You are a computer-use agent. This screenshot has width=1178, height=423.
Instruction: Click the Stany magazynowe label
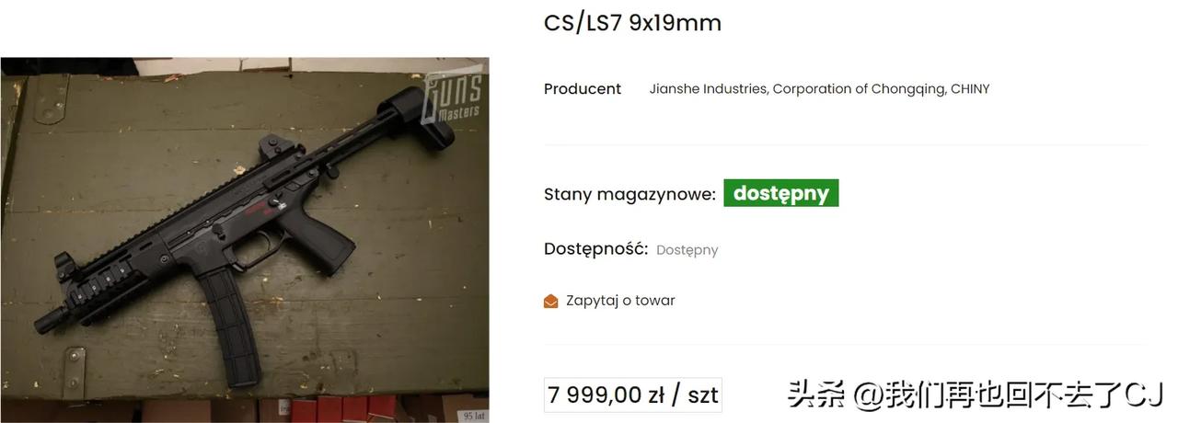[629, 194]
